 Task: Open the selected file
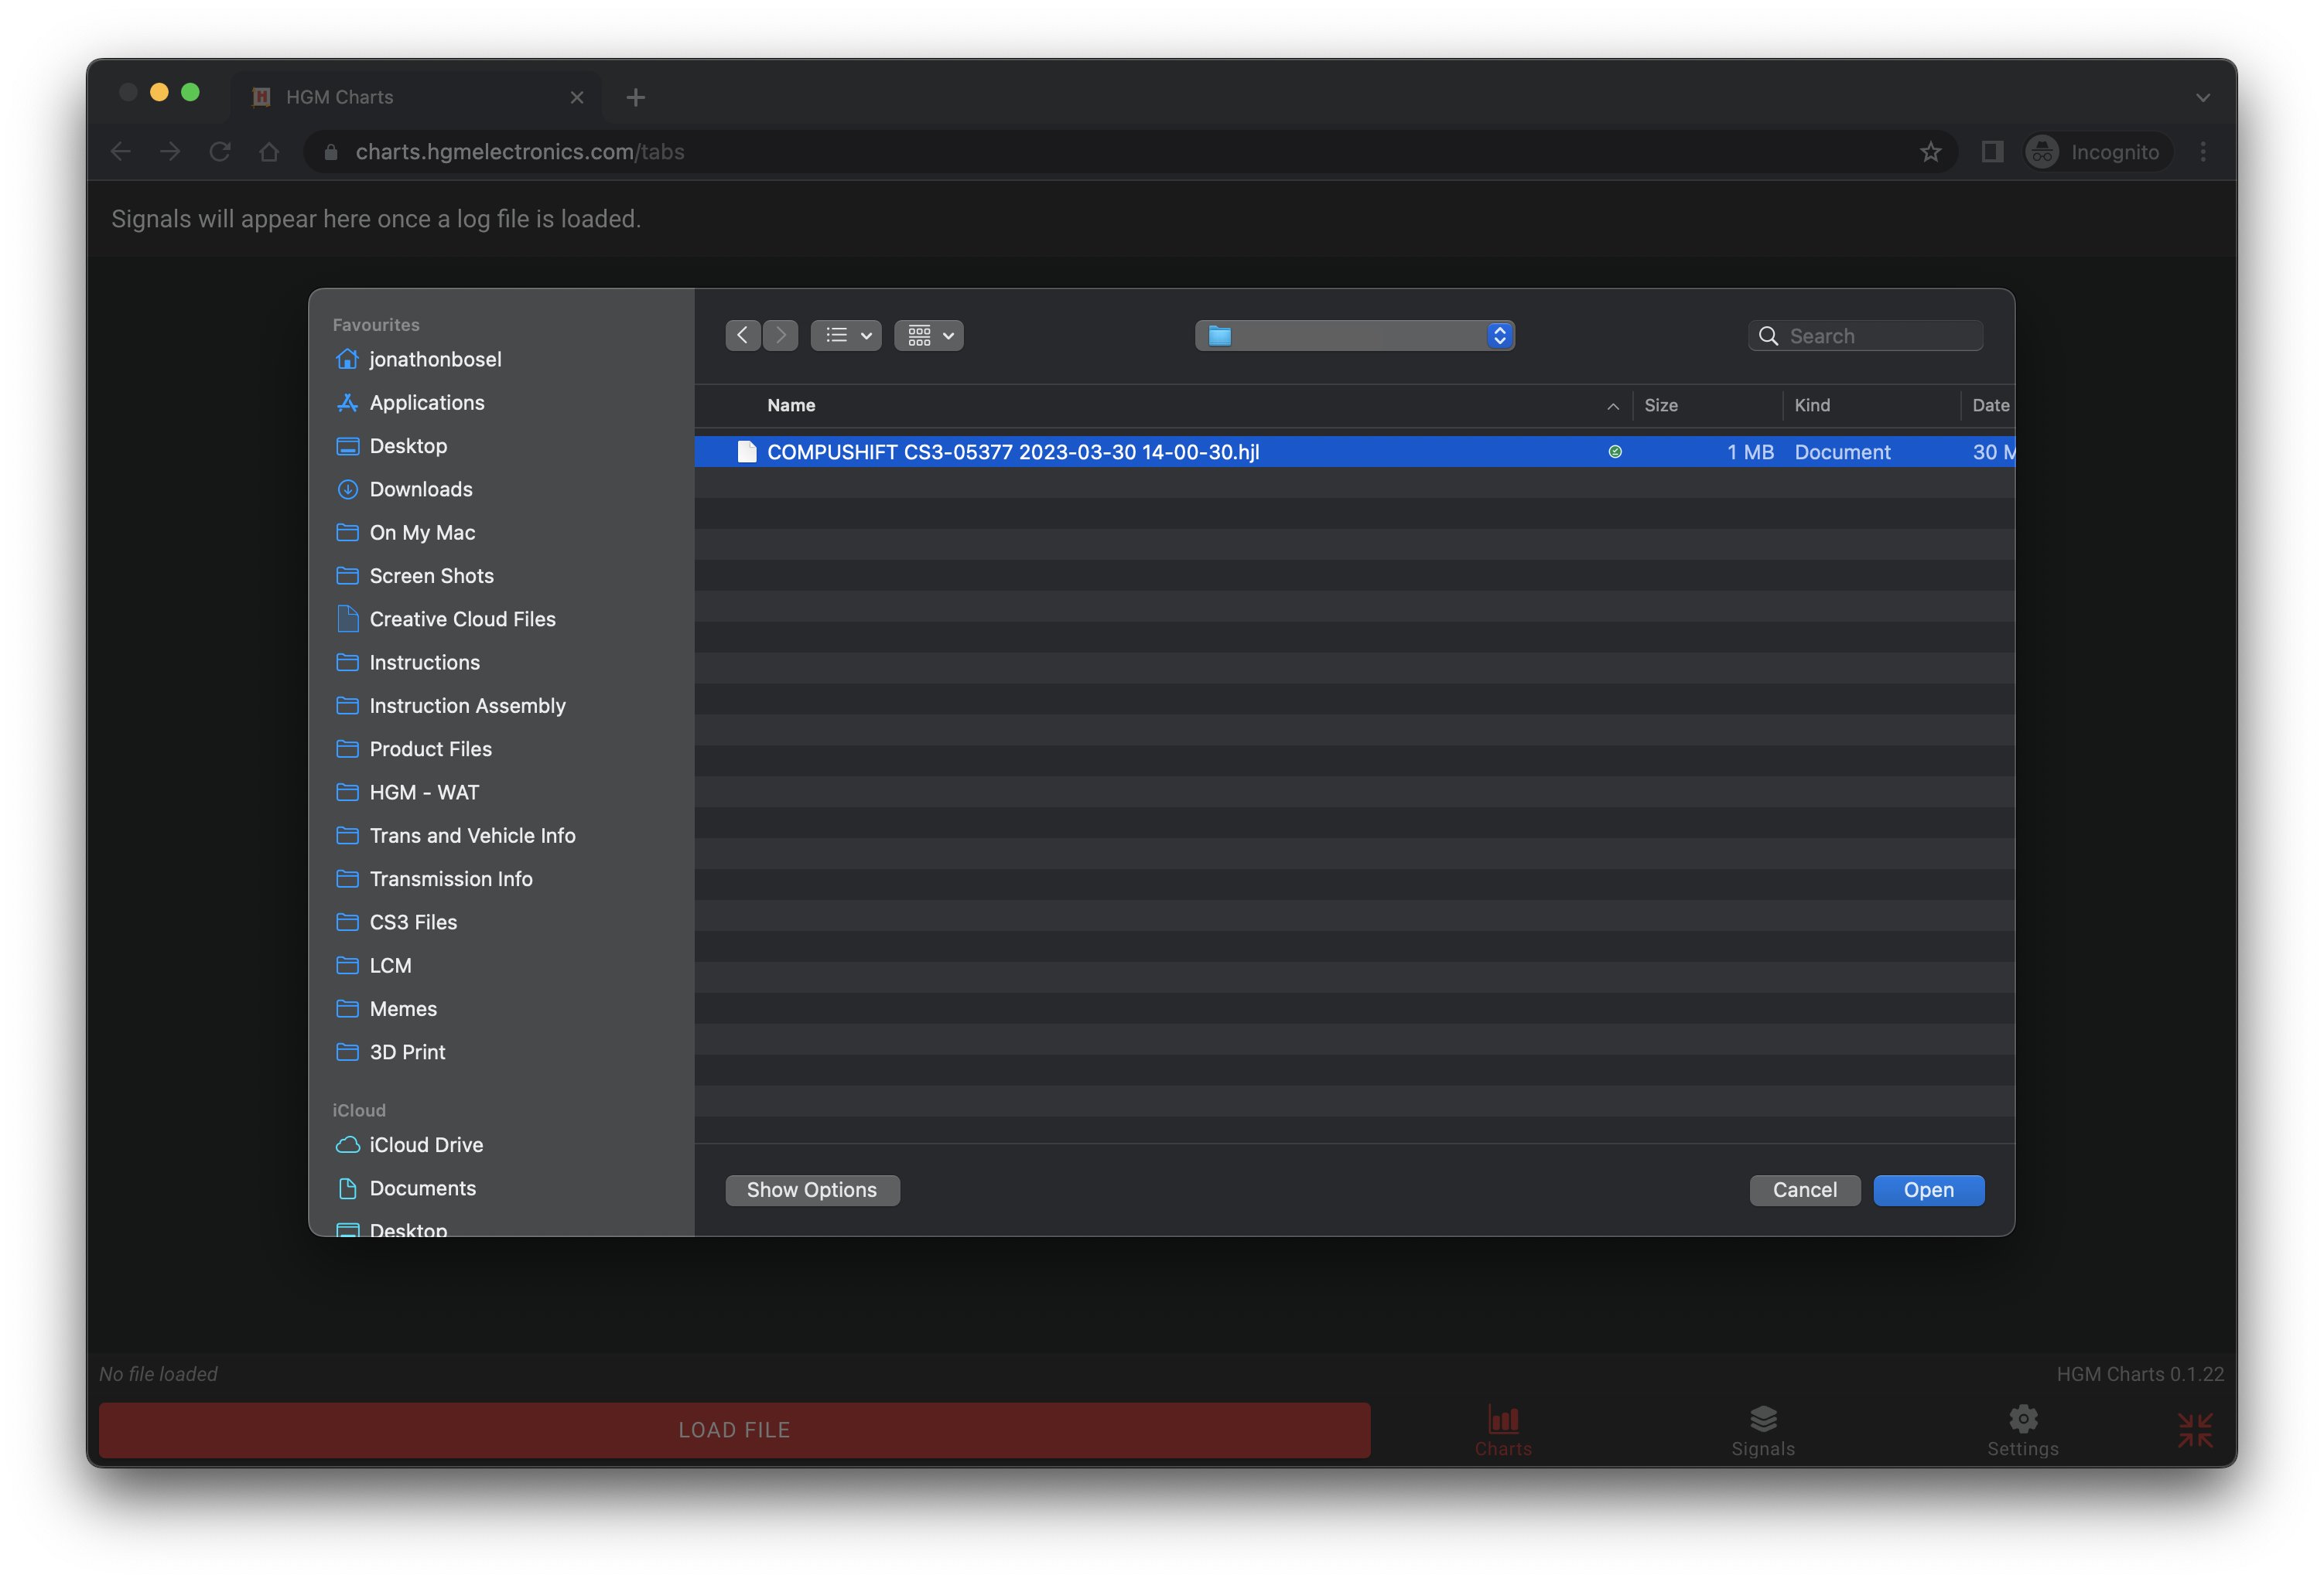pos(1928,1189)
